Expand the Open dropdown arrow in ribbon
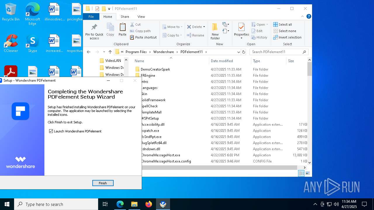This screenshot has width=374, height=210. coord(267,24)
